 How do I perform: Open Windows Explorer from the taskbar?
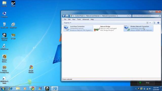tap(18, 88)
